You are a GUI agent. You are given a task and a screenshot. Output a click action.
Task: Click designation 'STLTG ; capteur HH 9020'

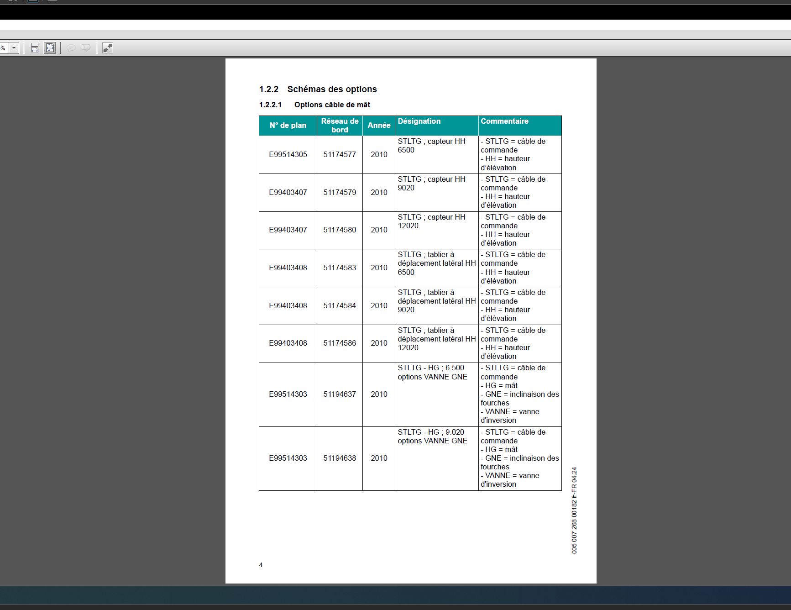tap(431, 184)
